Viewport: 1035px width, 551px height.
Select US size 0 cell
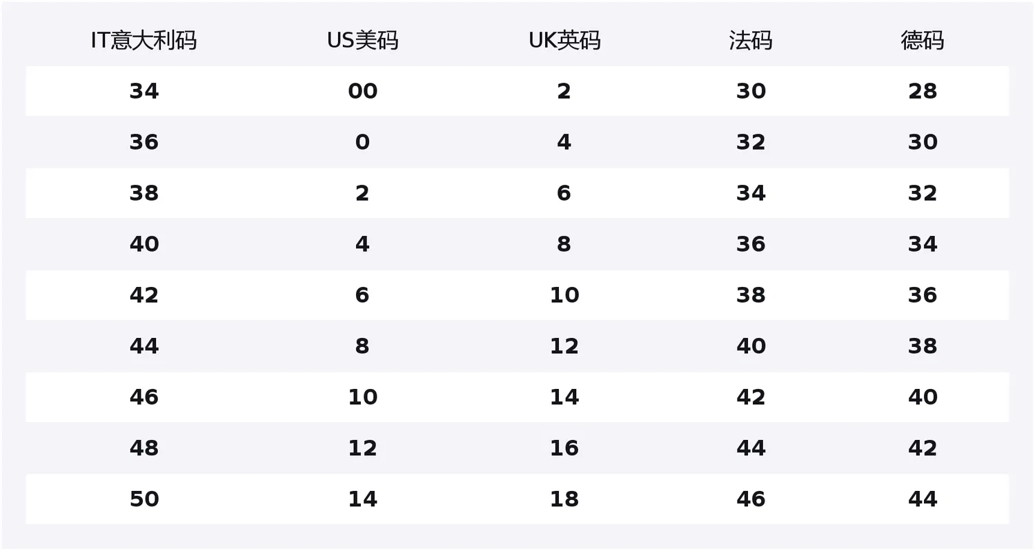click(x=362, y=142)
